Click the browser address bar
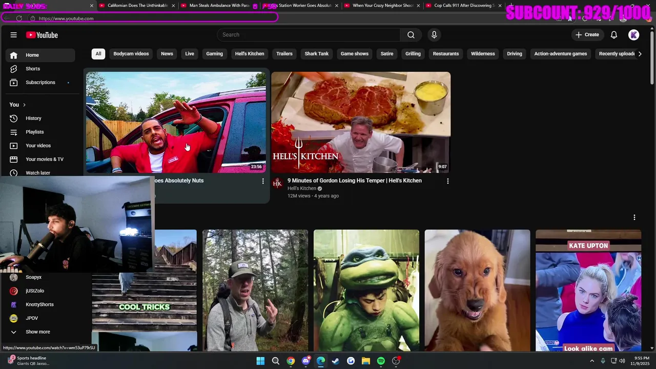The image size is (656, 369). pos(154,18)
